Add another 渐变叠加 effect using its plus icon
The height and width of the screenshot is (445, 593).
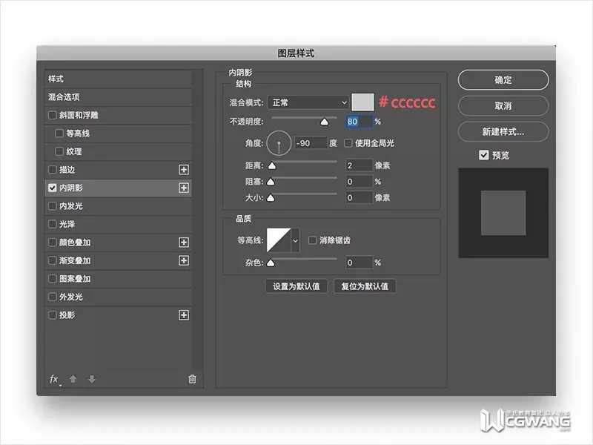(x=184, y=260)
